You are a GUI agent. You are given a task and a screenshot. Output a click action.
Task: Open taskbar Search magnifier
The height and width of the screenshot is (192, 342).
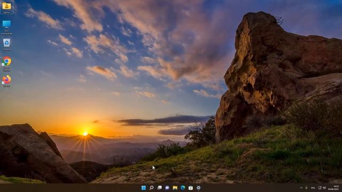(x=151, y=188)
